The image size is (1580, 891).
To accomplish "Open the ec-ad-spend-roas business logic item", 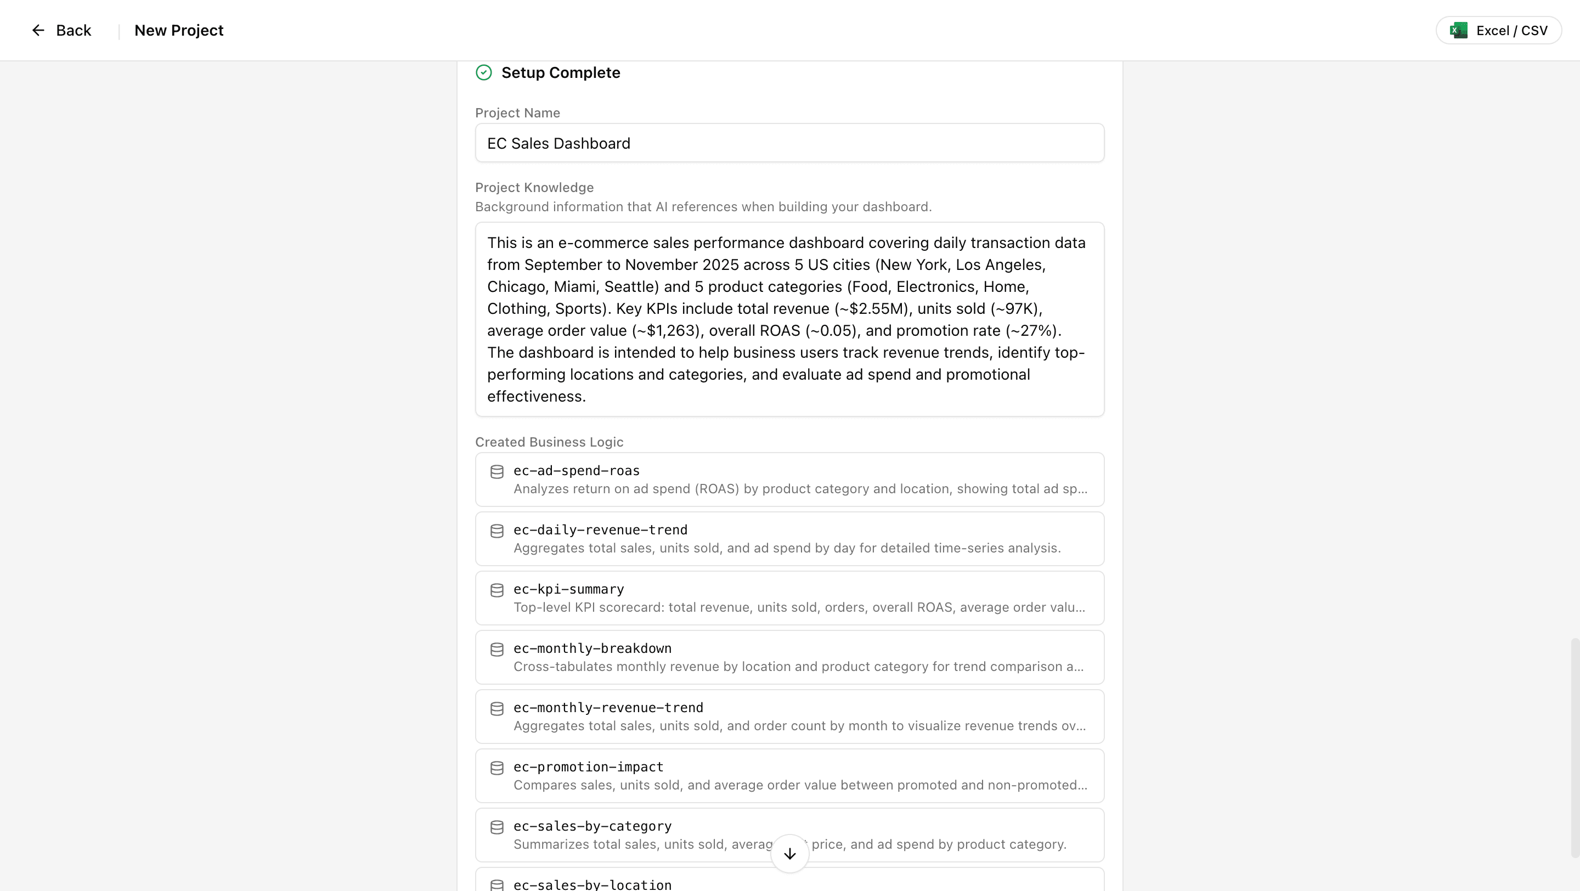I will tap(789, 480).
